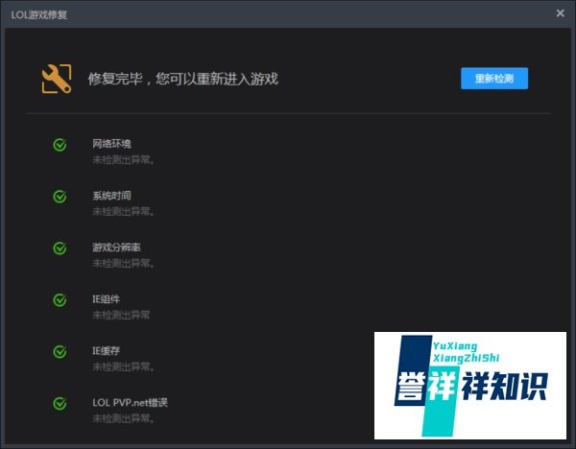
Task: Click the green checkmark beside 系统时间
Action: pyautogui.click(x=60, y=197)
